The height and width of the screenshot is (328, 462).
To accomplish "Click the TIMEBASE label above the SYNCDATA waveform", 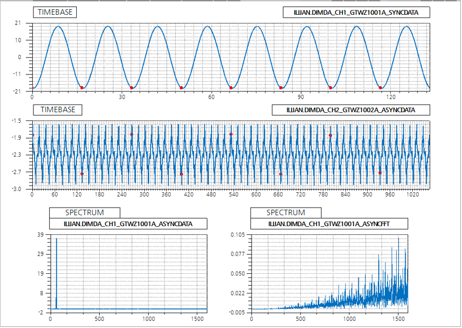I will pos(55,13).
